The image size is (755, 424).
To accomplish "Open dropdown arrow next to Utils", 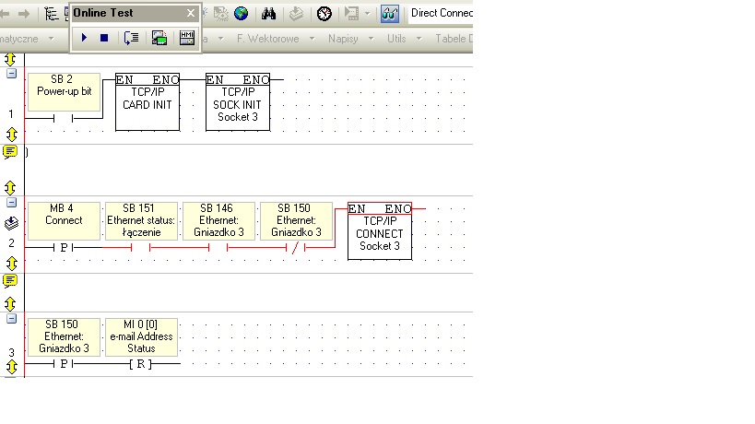I will click(419, 39).
